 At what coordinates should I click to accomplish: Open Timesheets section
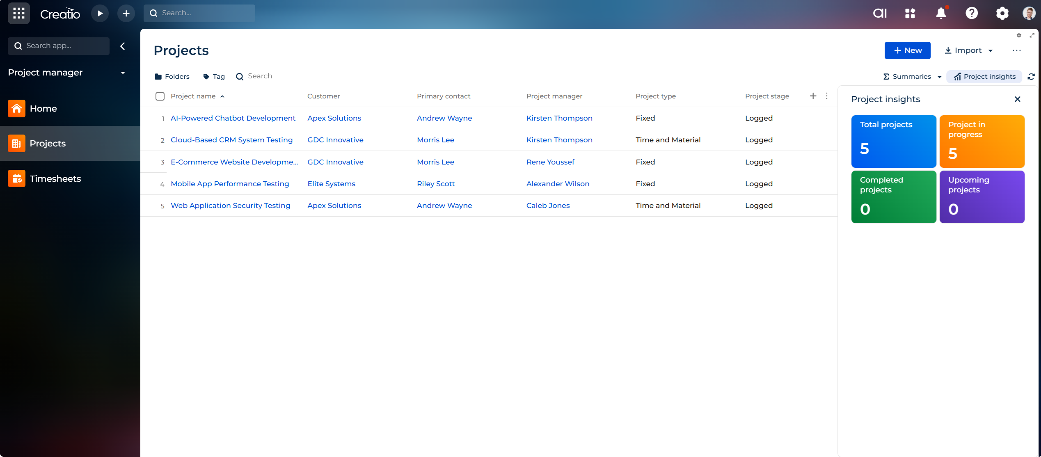coord(55,178)
